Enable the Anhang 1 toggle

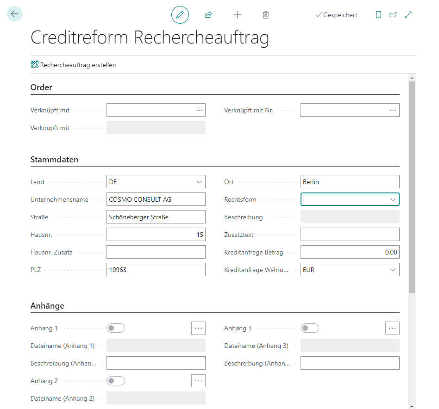point(116,328)
